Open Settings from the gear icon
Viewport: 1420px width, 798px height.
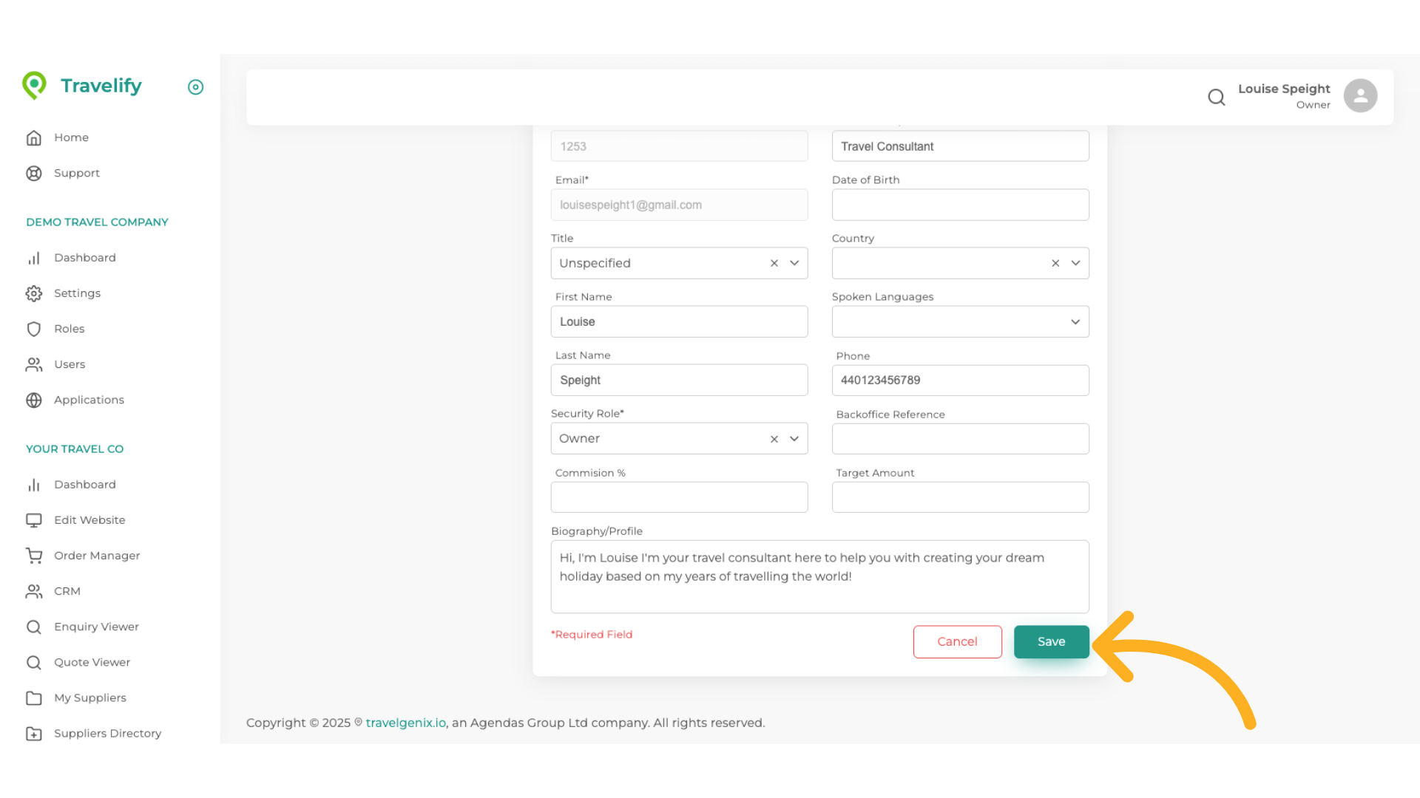pos(34,293)
